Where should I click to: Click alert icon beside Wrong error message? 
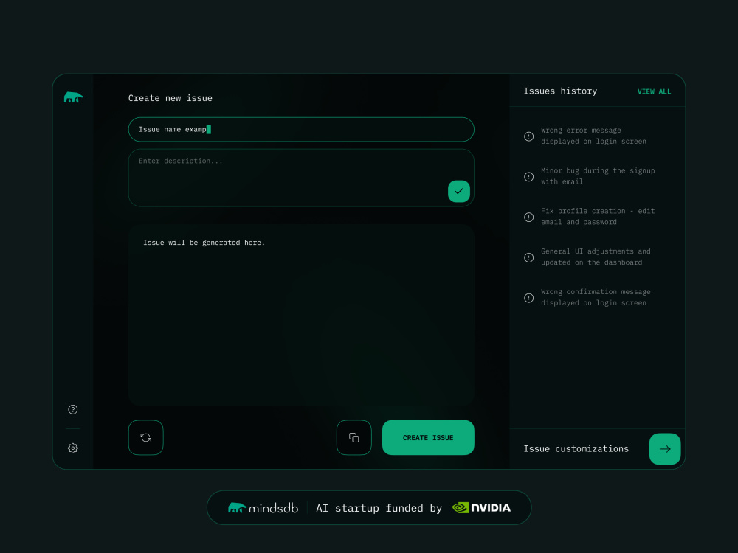click(x=529, y=136)
